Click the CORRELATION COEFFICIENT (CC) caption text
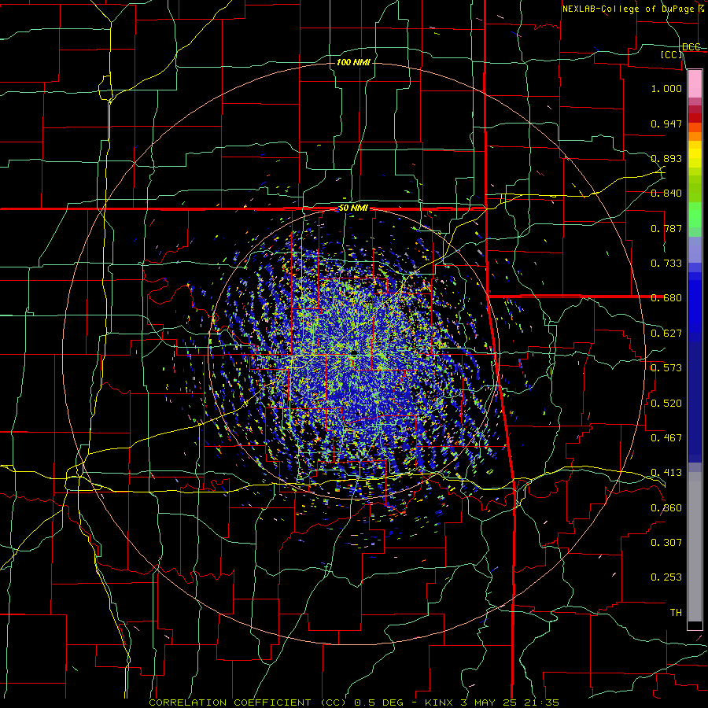 (248, 702)
